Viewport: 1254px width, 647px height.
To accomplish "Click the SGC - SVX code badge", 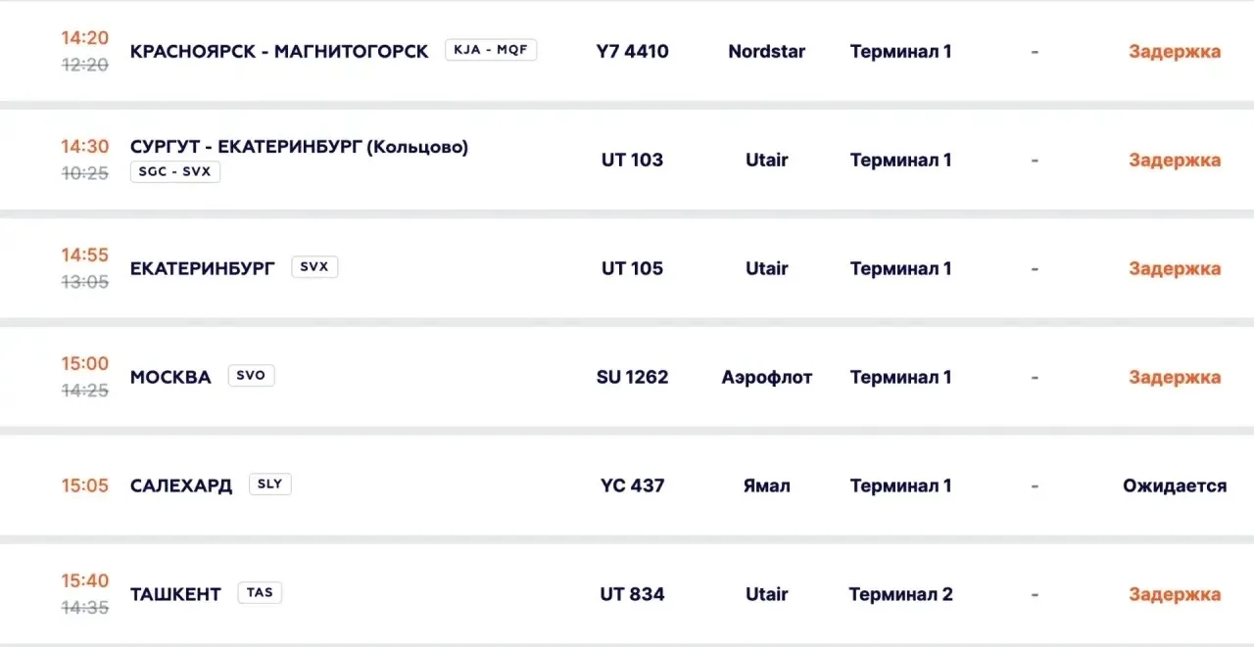I will pos(175,171).
